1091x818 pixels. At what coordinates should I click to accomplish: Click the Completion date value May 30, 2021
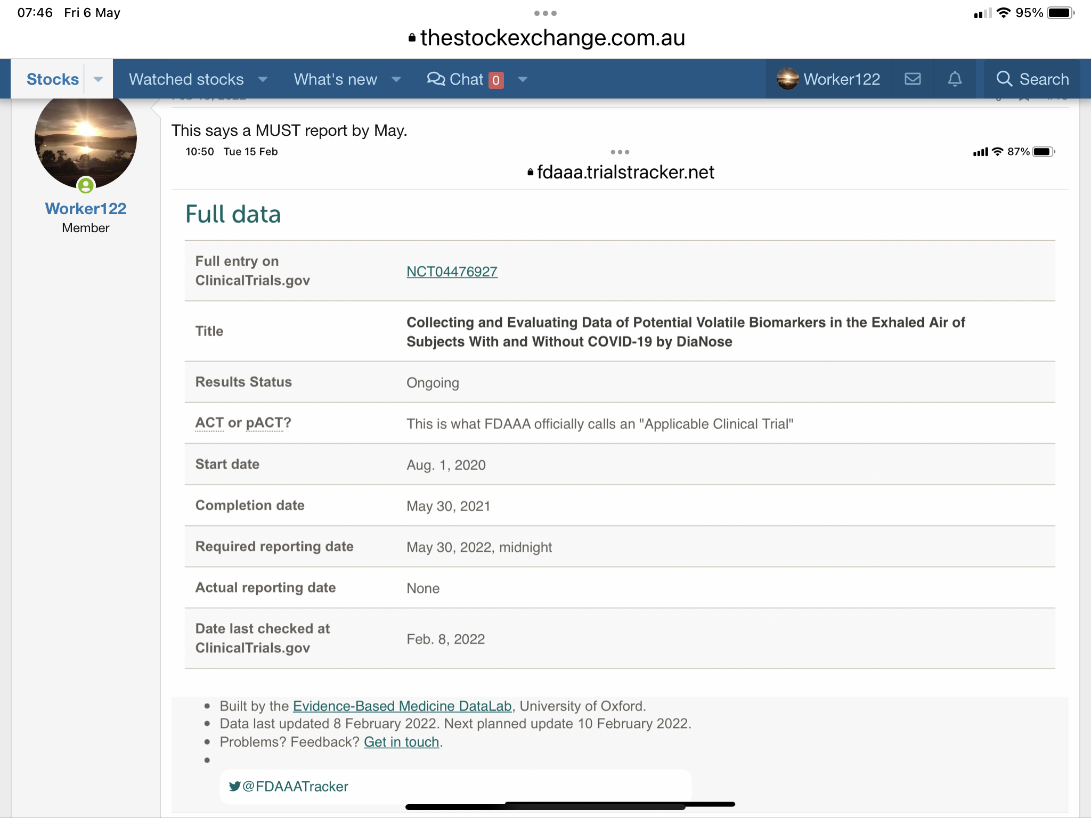click(448, 506)
